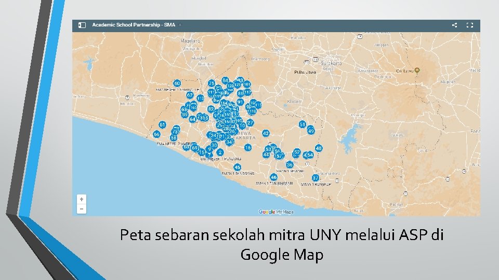Select map marker number 16

pos(248,148)
